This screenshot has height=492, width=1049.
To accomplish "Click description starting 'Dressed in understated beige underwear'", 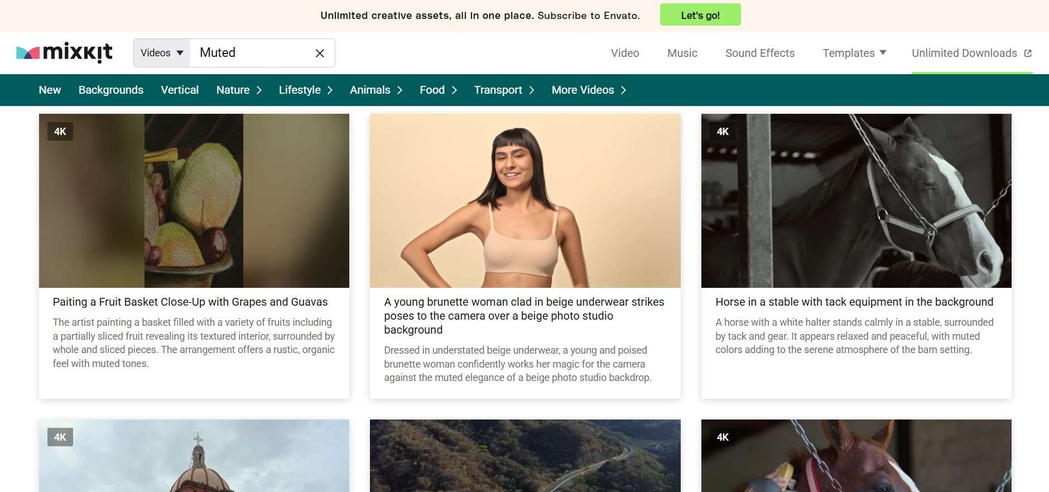I will (518, 364).
